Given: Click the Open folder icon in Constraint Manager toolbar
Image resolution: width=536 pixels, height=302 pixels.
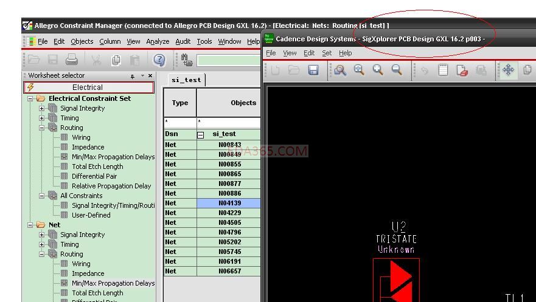Looking at the screenshot, I should pyautogui.click(x=34, y=60).
